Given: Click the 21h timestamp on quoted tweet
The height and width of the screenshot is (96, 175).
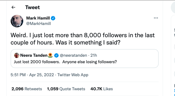Looking at the screenshot, I should click(94, 55).
